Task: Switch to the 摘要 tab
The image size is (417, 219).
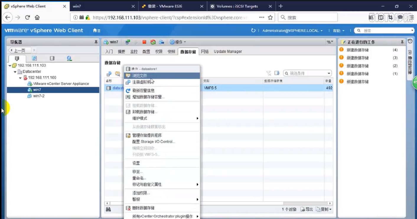Action: (121, 52)
